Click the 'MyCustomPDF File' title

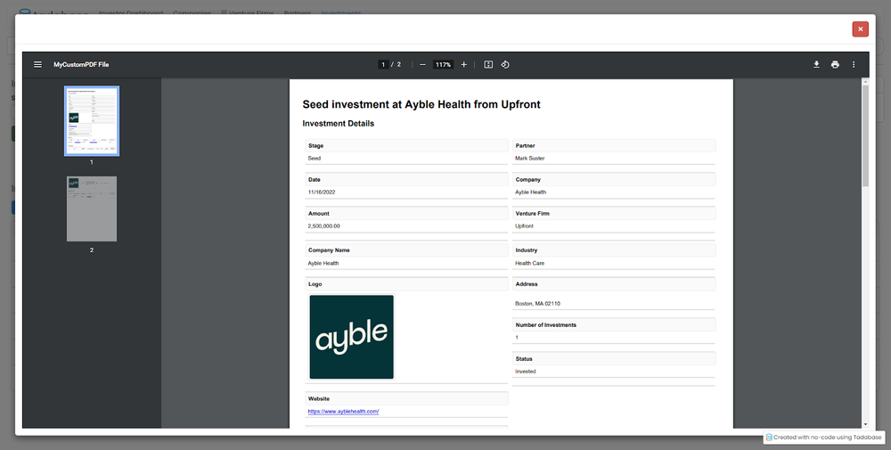[81, 65]
